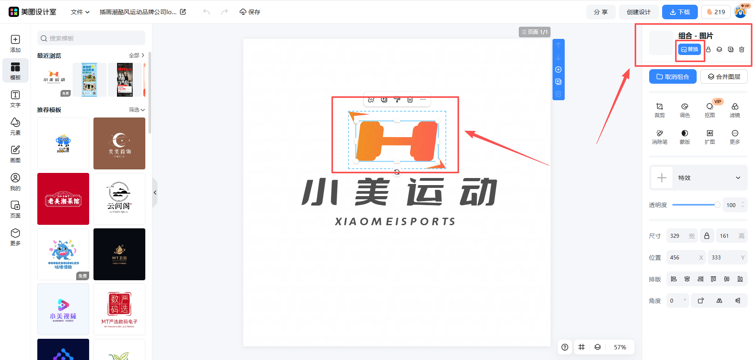Switch to the 文字 text panel

click(15, 98)
